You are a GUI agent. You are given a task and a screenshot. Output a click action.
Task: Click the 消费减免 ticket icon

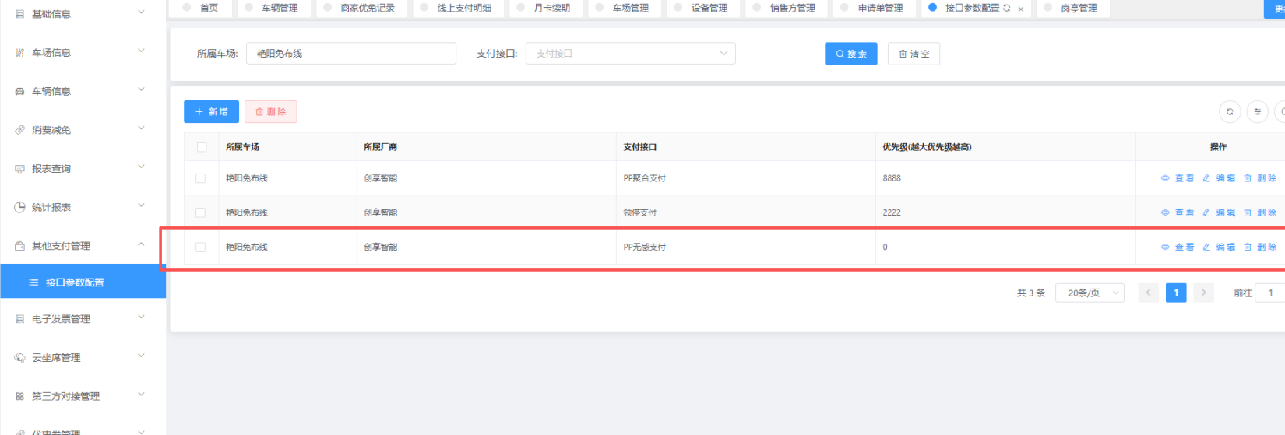point(20,130)
